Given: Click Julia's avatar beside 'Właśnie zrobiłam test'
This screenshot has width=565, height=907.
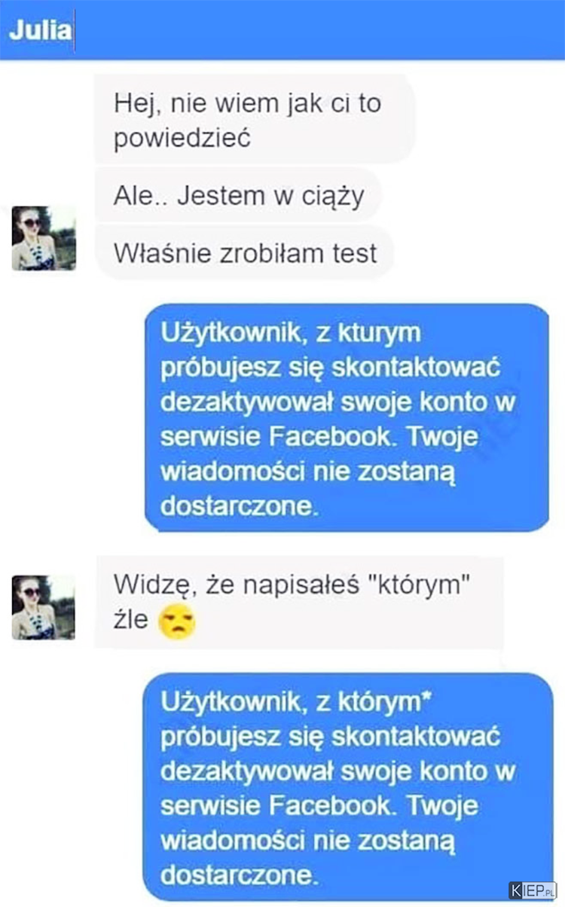Looking at the screenshot, I should coord(44,238).
